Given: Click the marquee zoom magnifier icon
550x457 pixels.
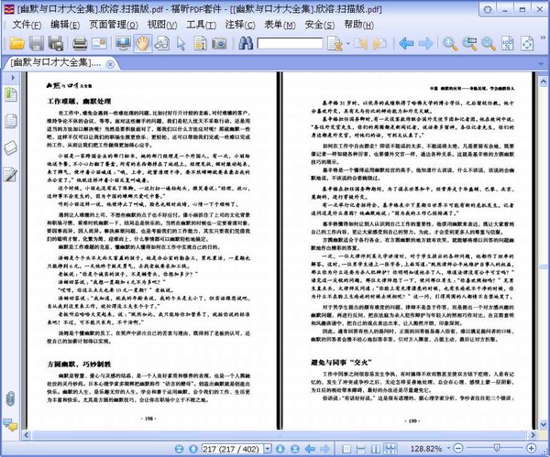Looking at the screenshot, I should 469,43.
